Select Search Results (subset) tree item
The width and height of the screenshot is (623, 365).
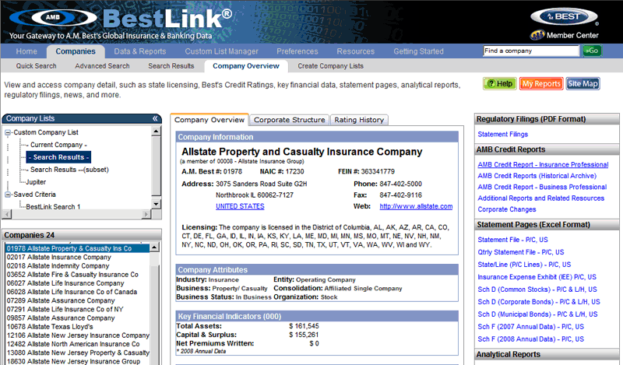tap(69, 170)
